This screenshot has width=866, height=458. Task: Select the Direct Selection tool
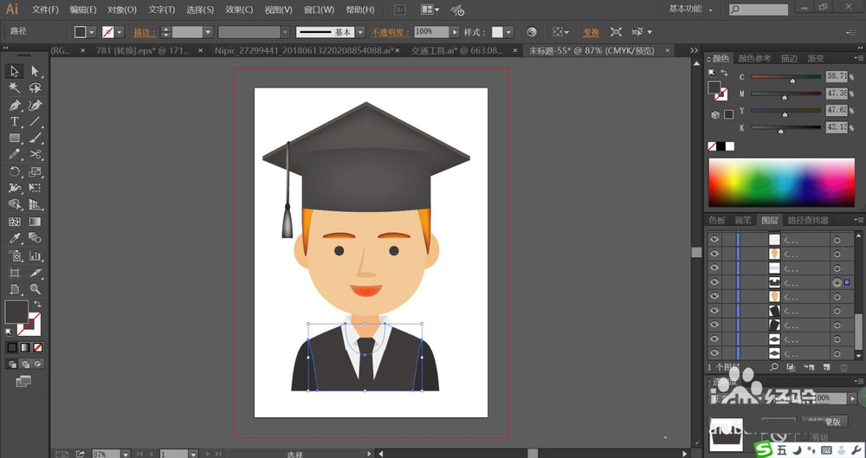pyautogui.click(x=36, y=72)
